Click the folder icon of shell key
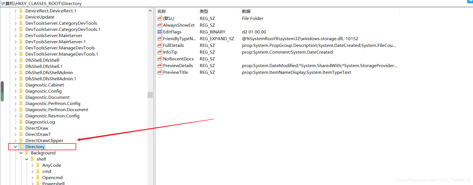The image size is (473, 185). [32, 159]
